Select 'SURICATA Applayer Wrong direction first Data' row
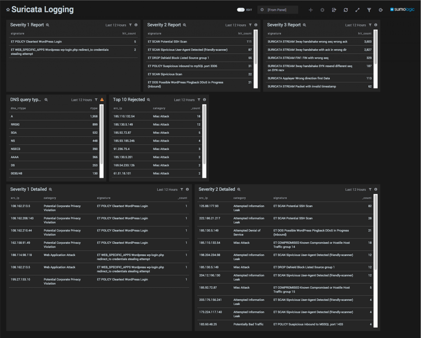This screenshot has height=338, width=421. click(319, 79)
